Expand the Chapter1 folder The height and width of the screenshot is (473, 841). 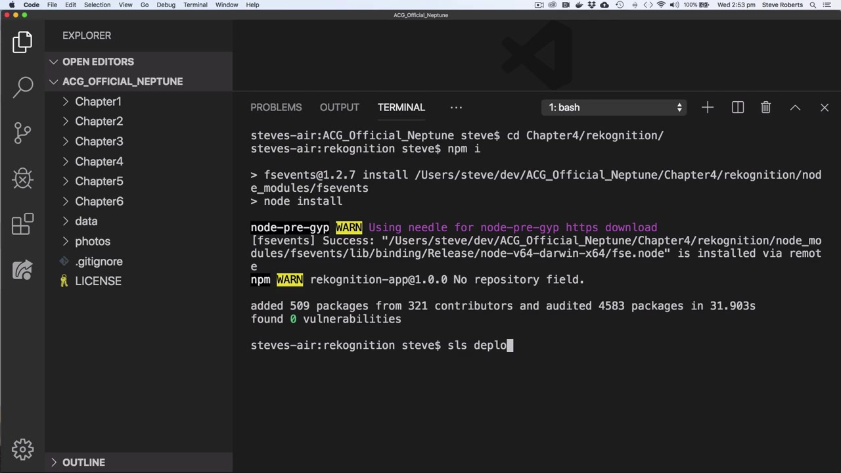coord(98,101)
